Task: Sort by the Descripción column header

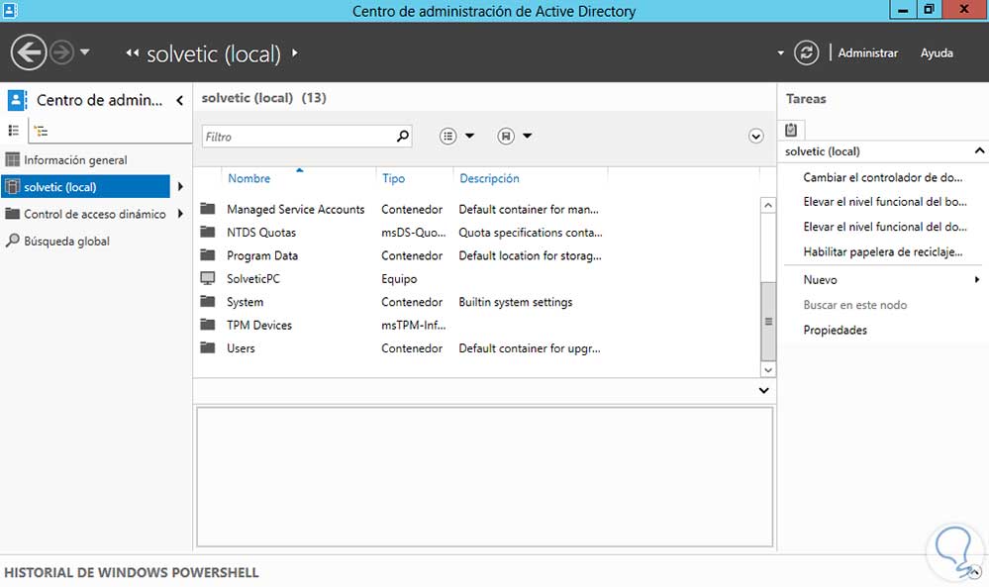Action: 489,178
